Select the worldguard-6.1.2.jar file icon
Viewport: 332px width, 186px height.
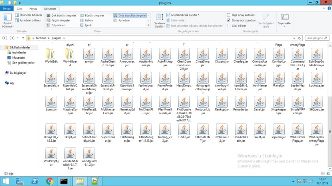tap(89, 153)
